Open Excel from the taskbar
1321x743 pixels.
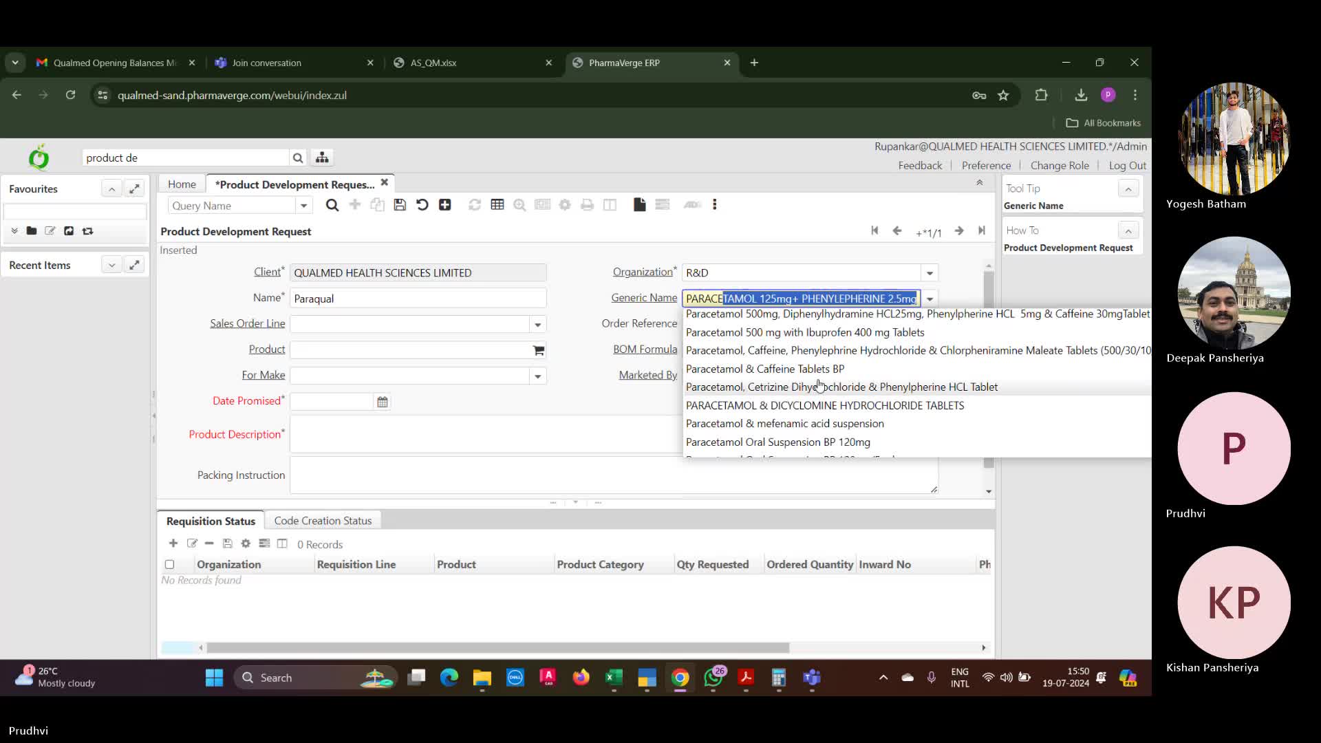[x=614, y=678]
